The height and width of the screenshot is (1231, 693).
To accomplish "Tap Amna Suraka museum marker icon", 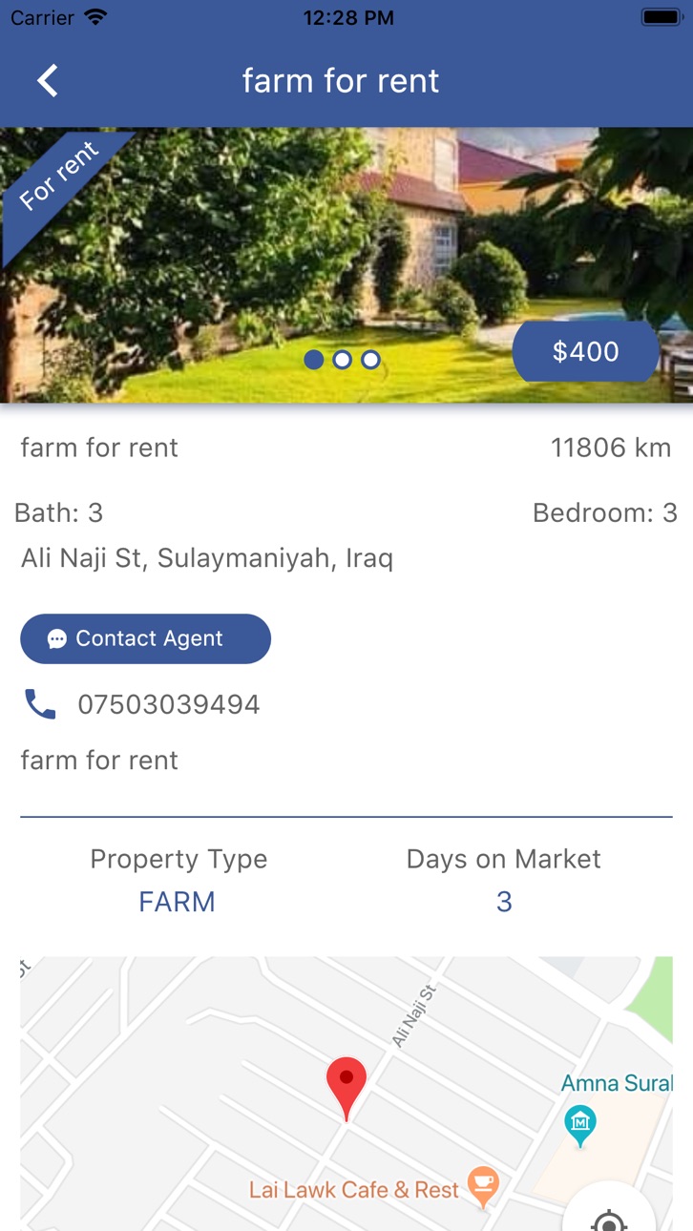I will point(580,1124).
